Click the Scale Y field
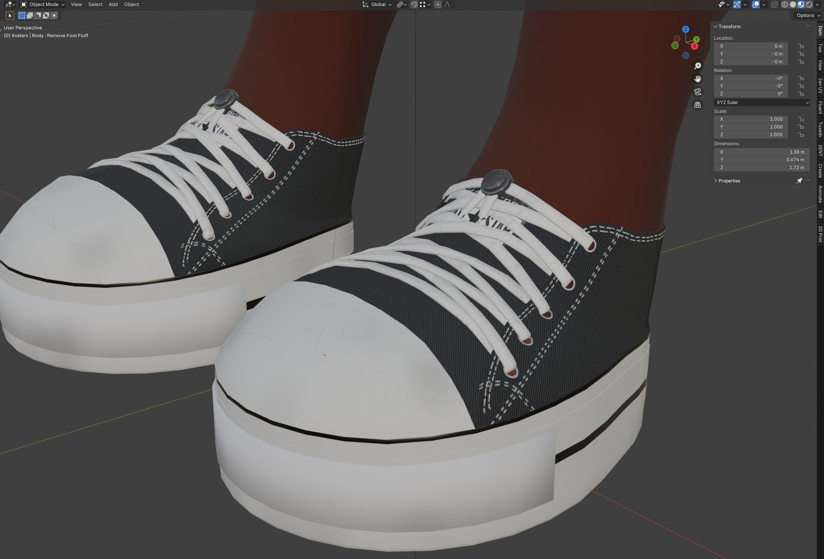 751,127
